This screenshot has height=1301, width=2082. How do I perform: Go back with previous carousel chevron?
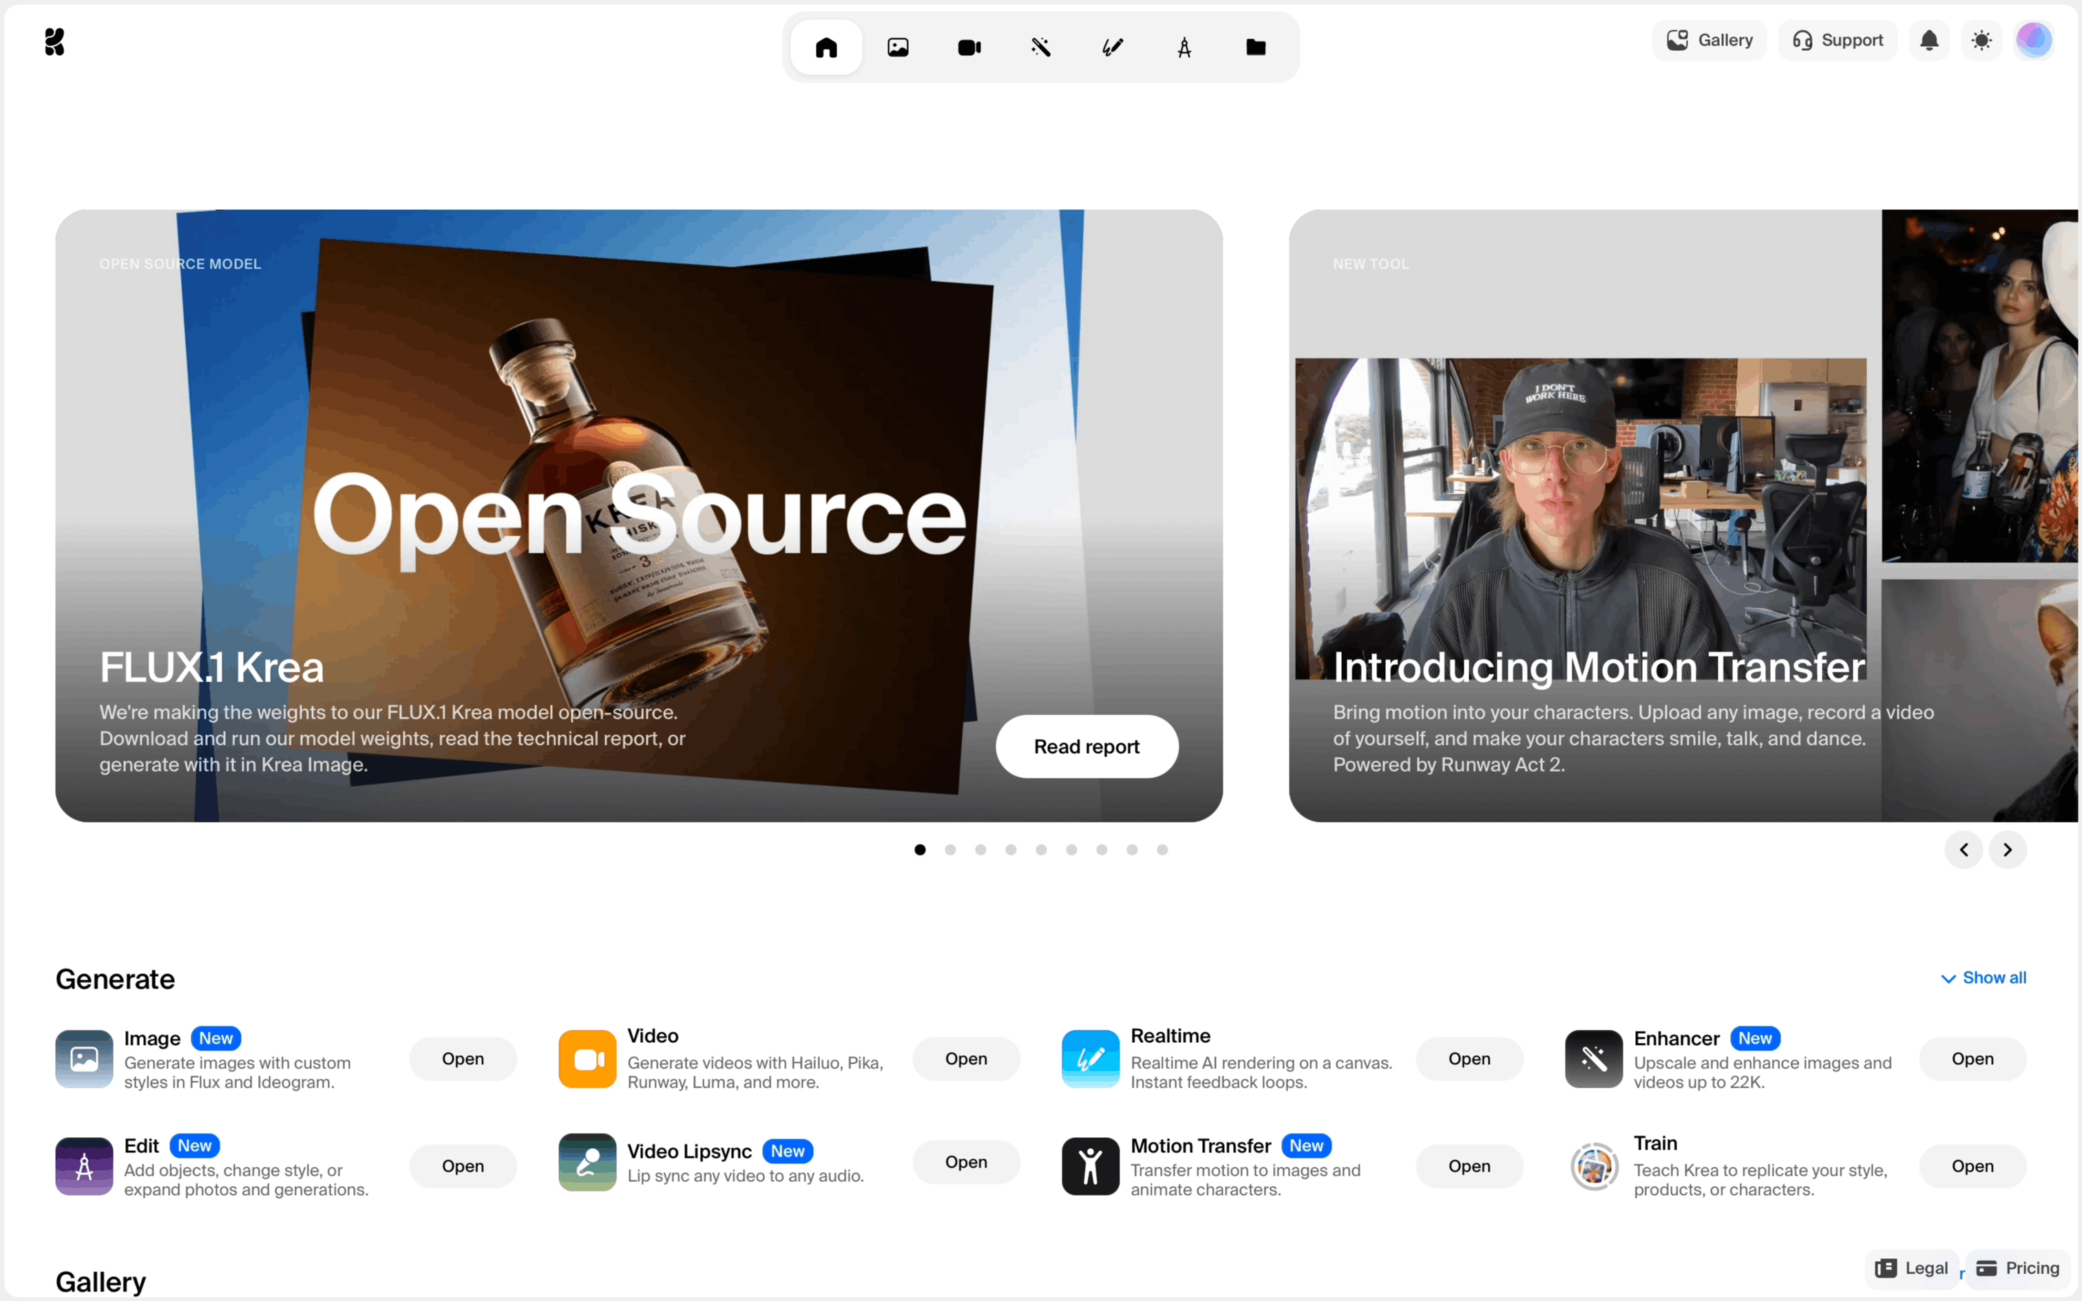point(1964,849)
